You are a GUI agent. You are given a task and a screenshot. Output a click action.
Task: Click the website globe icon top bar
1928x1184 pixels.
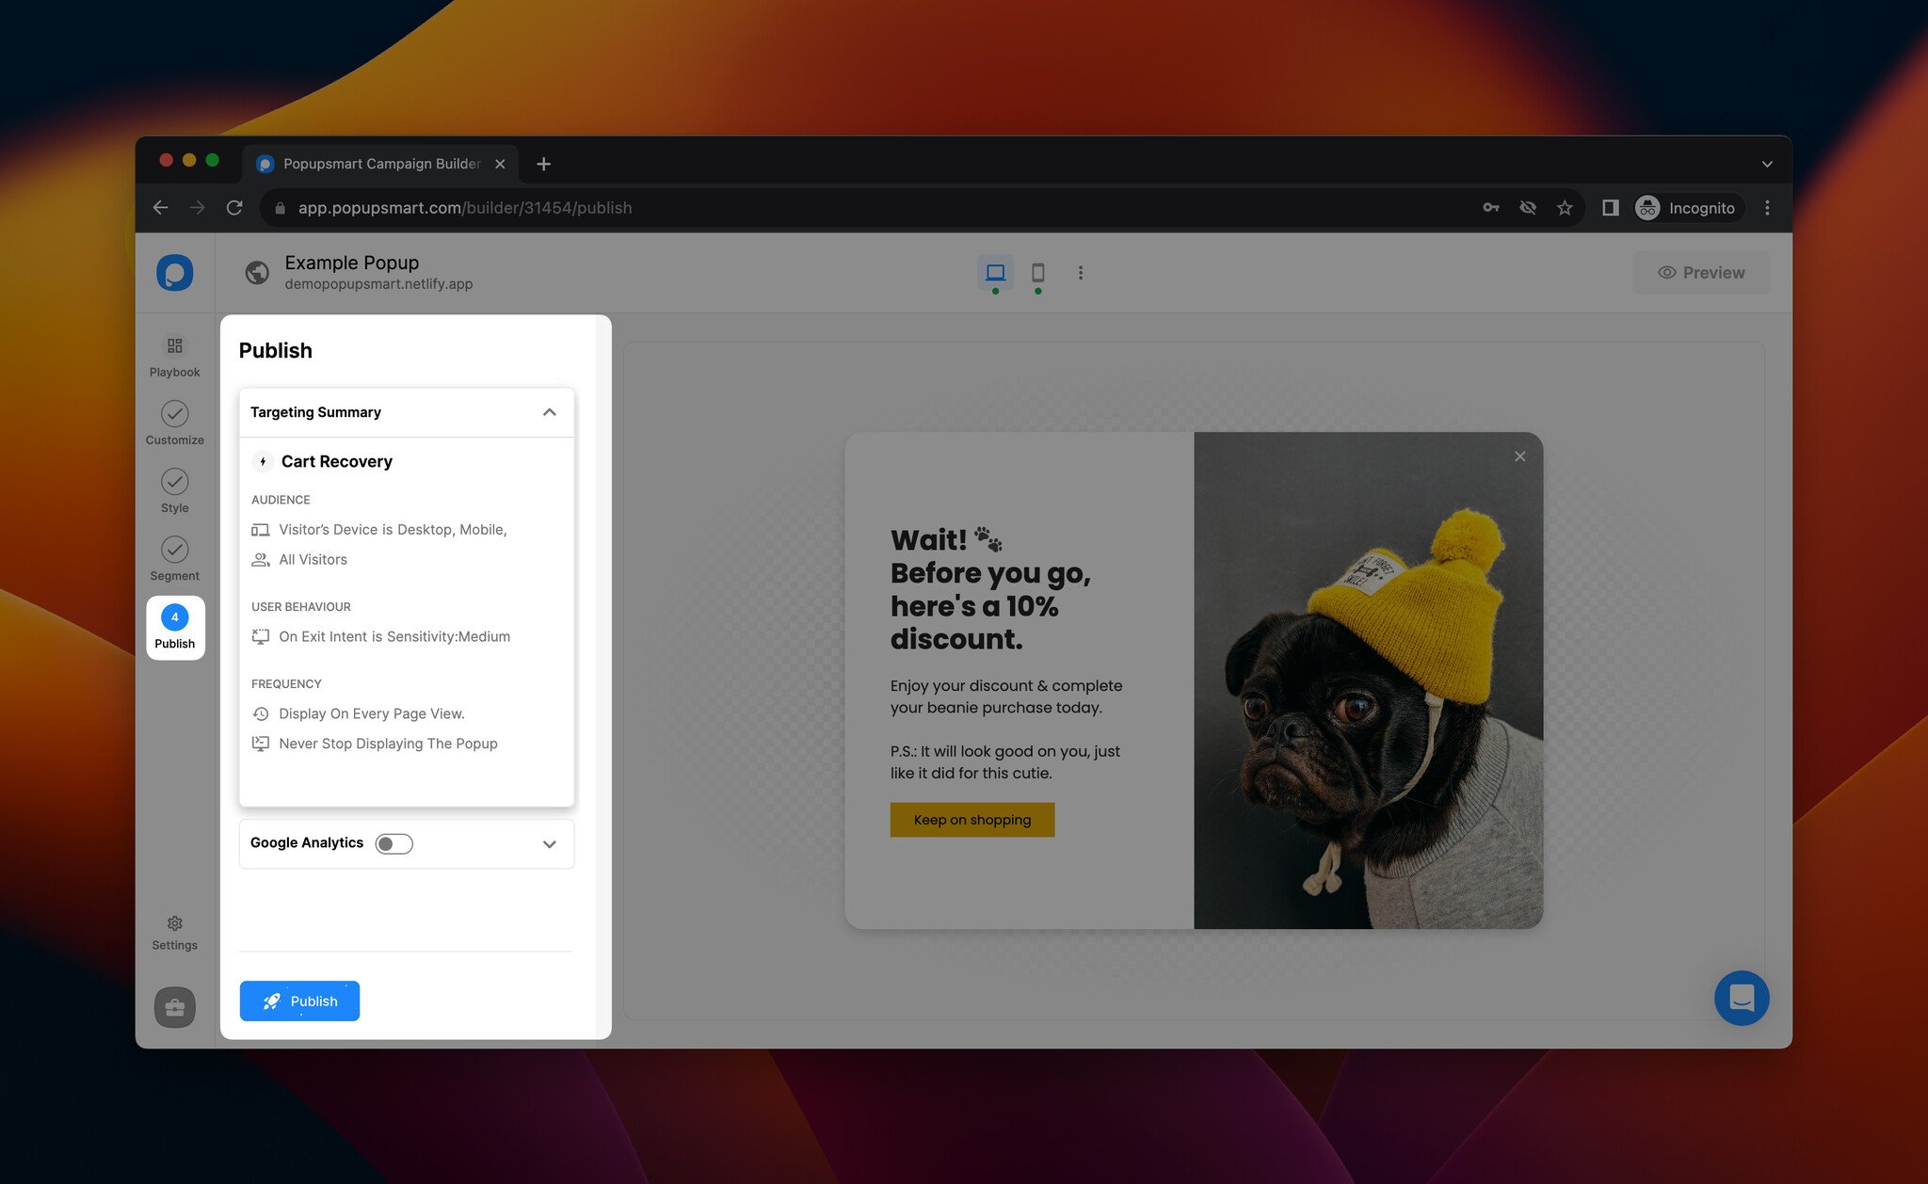(x=258, y=271)
